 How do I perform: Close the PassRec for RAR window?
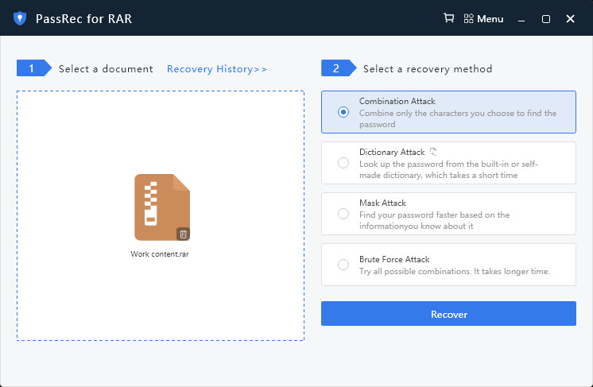click(570, 18)
